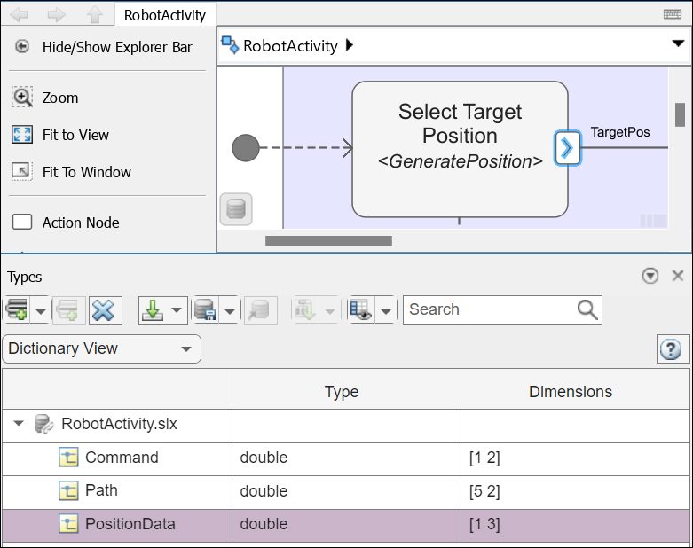Select the Action Node palette item
This screenshot has width=693, height=548.
(x=66, y=222)
